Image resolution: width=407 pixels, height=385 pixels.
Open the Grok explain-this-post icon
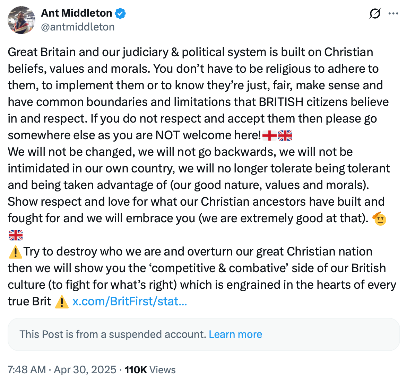pyautogui.click(x=375, y=14)
